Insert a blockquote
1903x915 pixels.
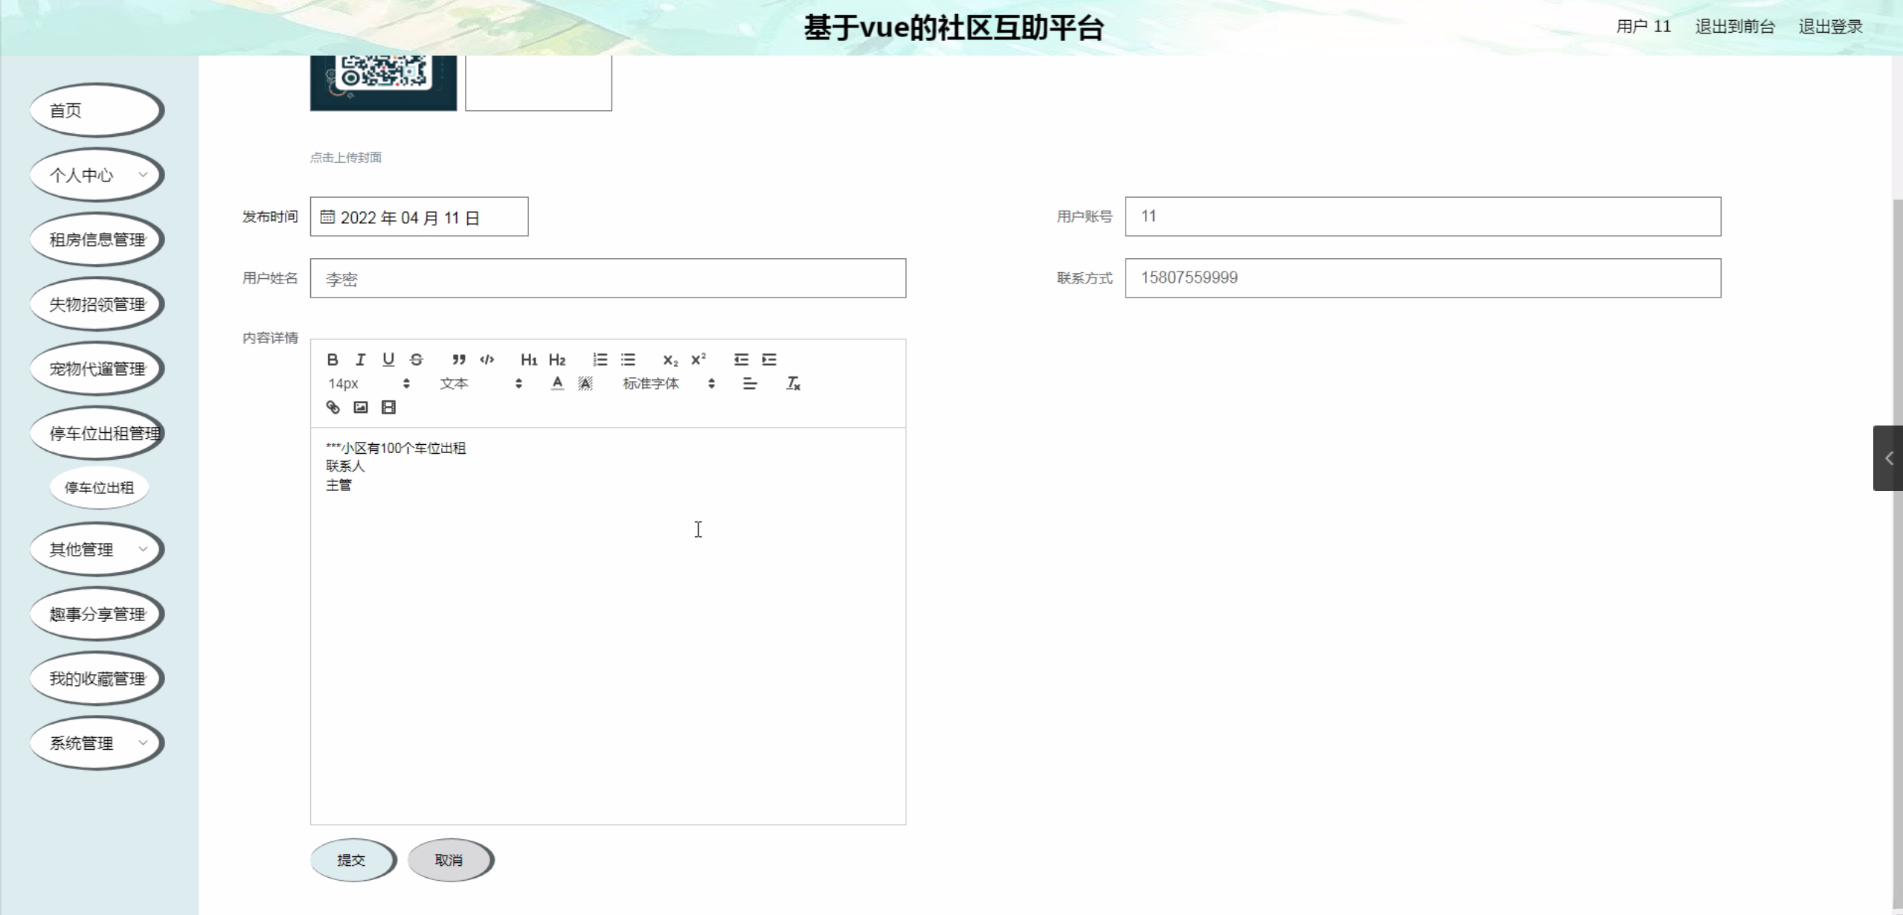point(459,360)
